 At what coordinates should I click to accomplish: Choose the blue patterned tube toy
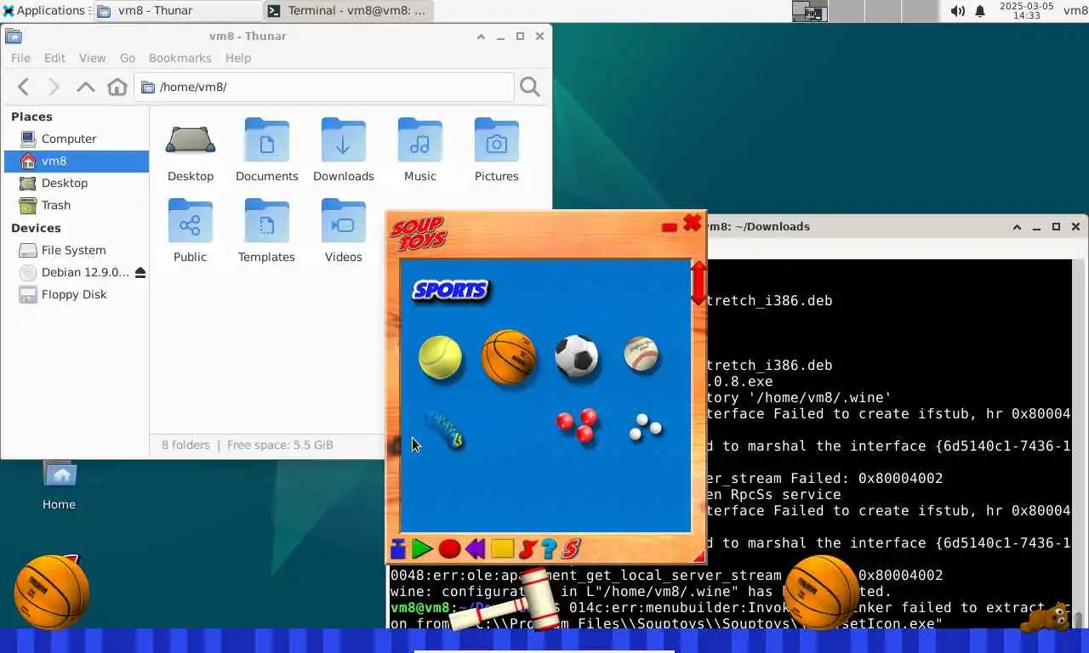click(444, 429)
